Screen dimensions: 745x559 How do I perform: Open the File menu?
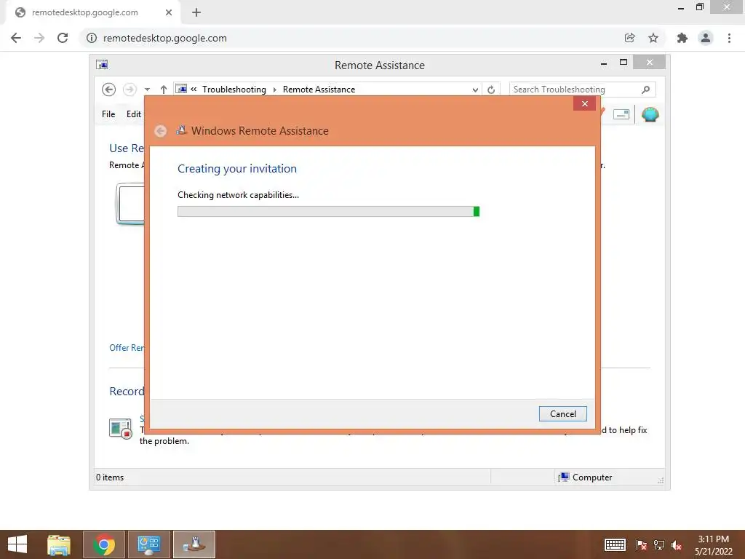click(x=108, y=114)
